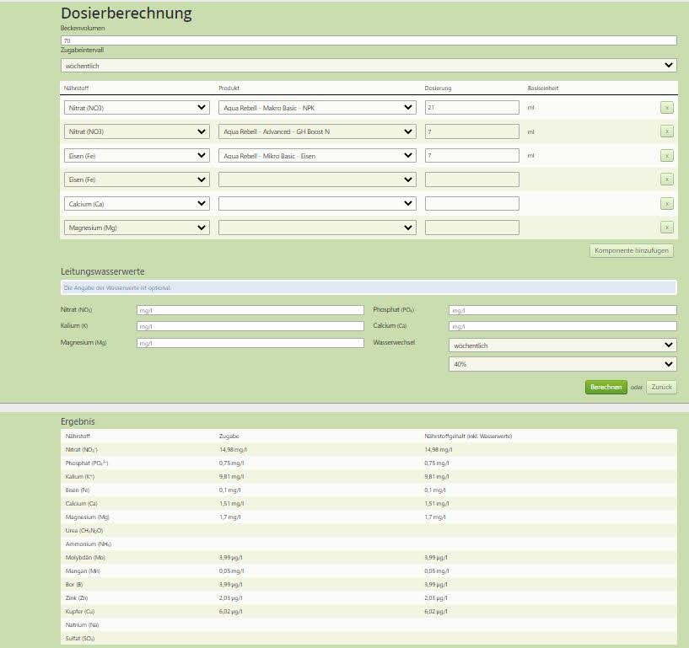Click the Calcium row dosage input
Screen dimensions: 689x648
point(471,204)
